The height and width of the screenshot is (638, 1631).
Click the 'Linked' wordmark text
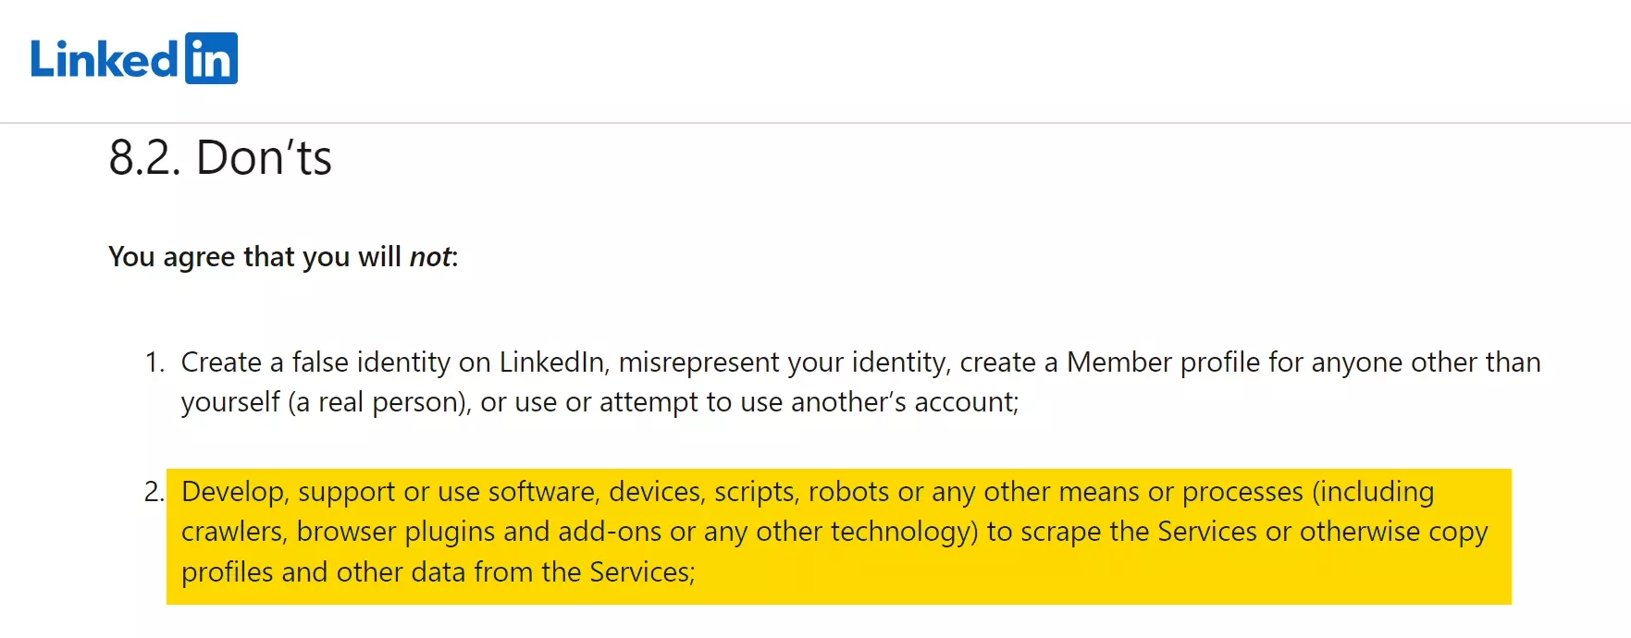point(103,60)
